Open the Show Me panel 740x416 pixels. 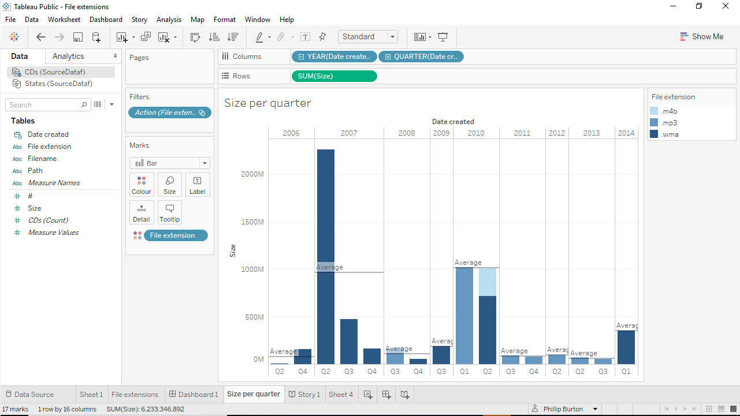click(x=702, y=36)
